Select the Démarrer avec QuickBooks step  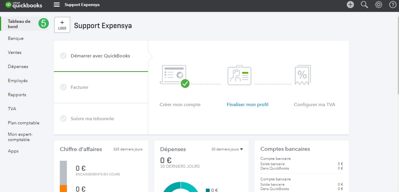point(101,56)
